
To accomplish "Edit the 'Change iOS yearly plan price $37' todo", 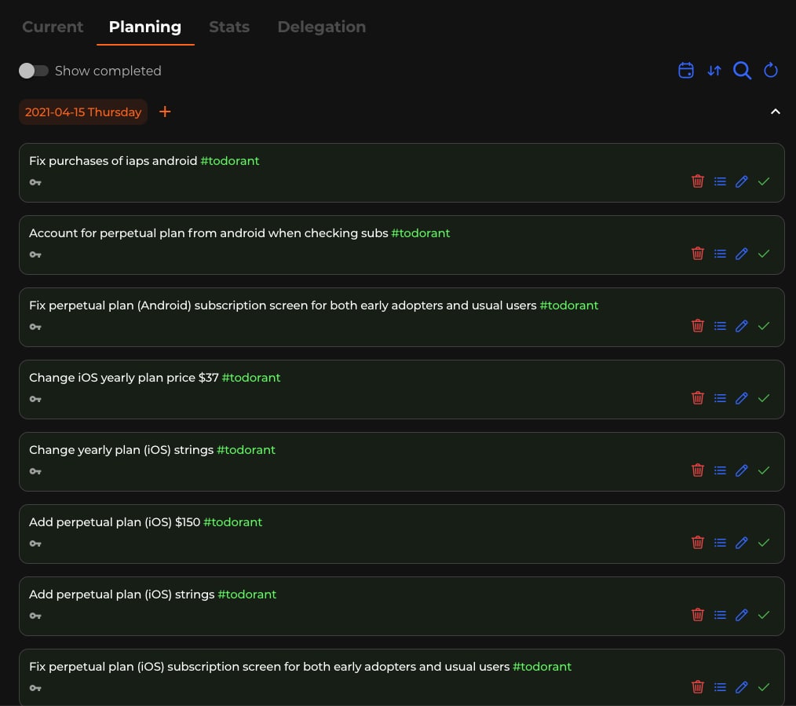I will pyautogui.click(x=741, y=398).
